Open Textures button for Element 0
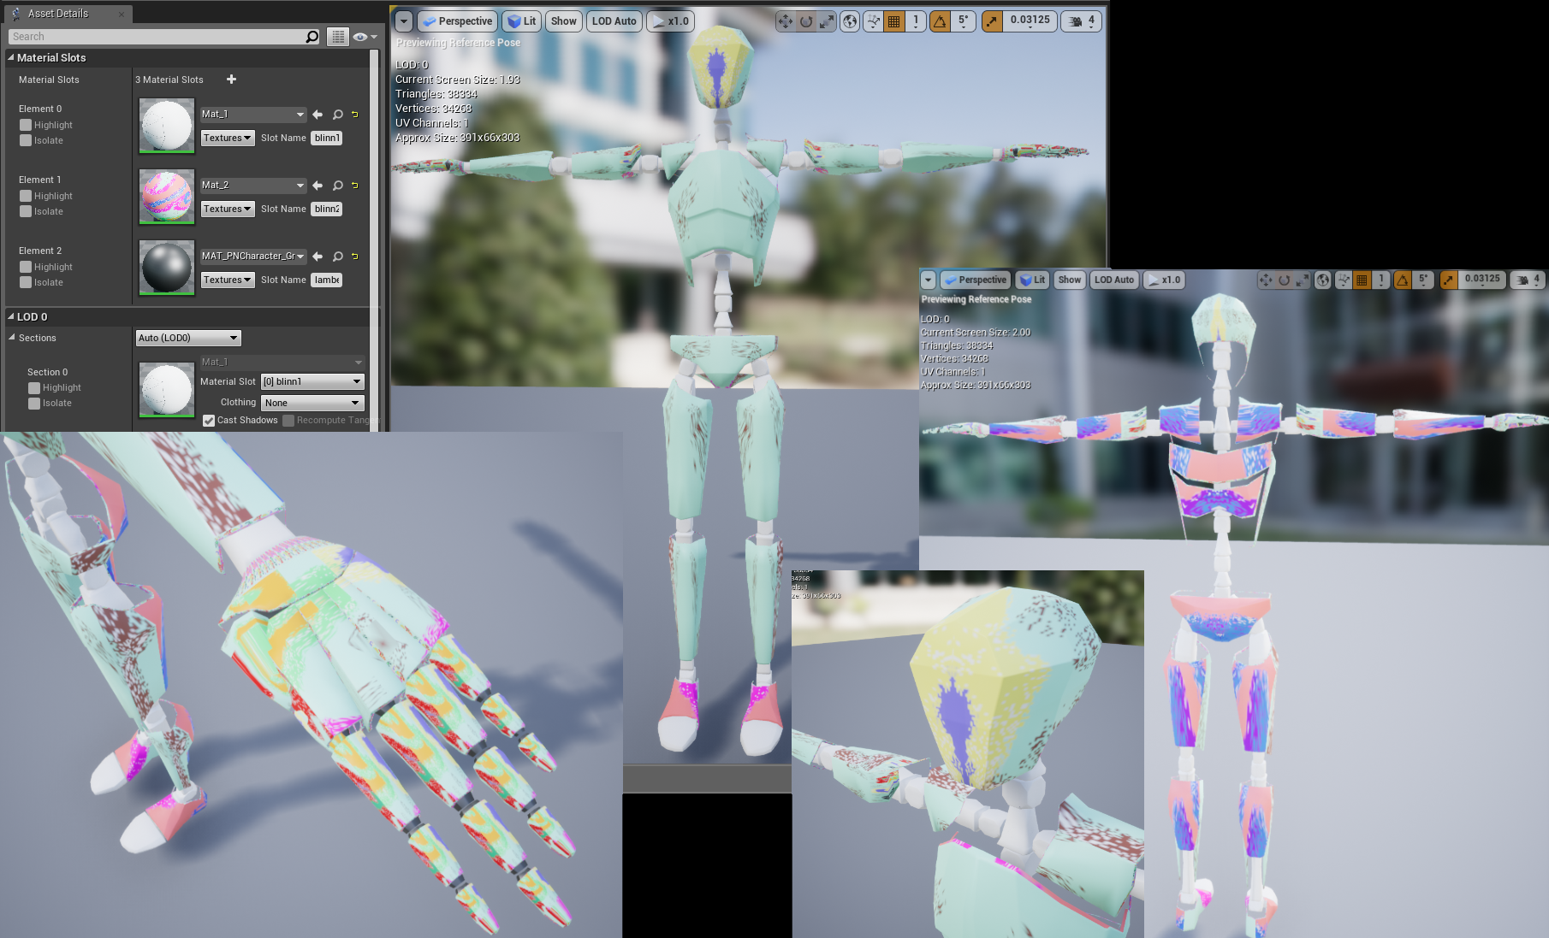This screenshot has height=938, width=1549. pyautogui.click(x=228, y=138)
